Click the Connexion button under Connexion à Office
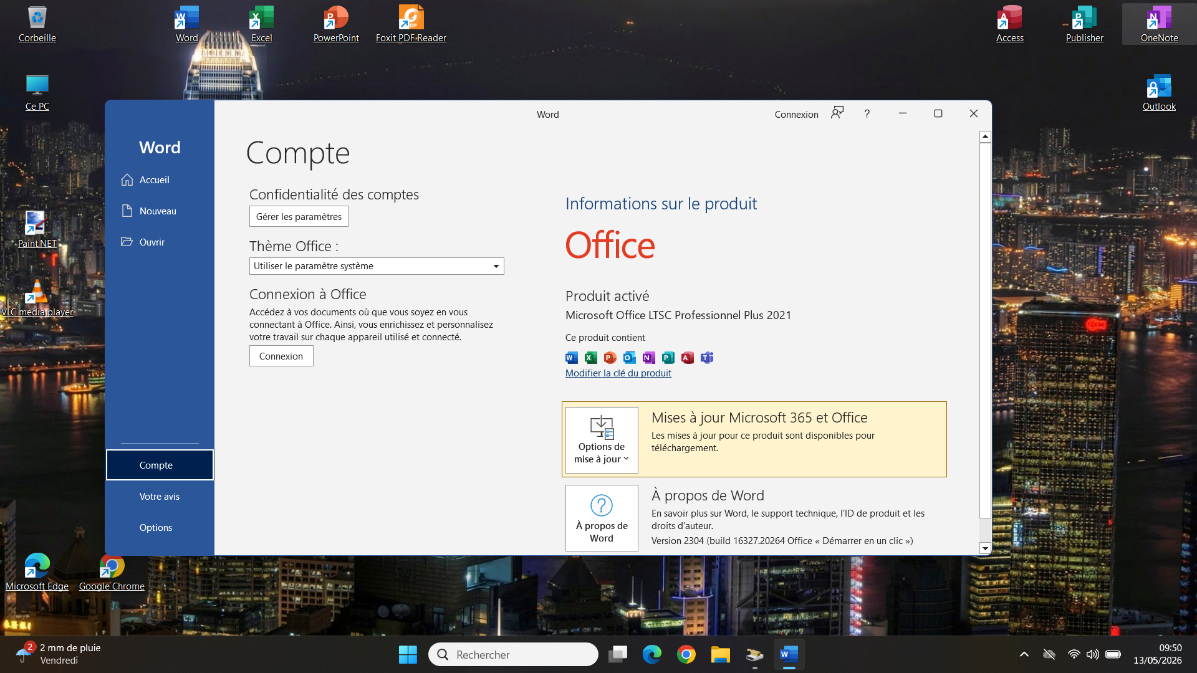The image size is (1197, 673). click(x=281, y=356)
